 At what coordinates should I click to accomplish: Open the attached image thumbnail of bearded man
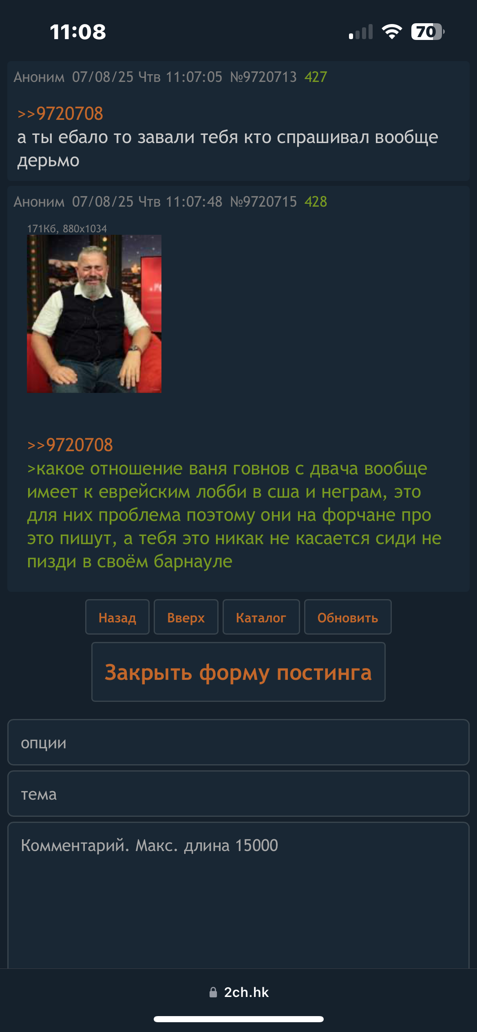click(x=94, y=314)
